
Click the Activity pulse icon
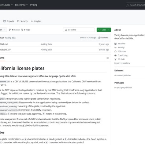click(115, 48)
